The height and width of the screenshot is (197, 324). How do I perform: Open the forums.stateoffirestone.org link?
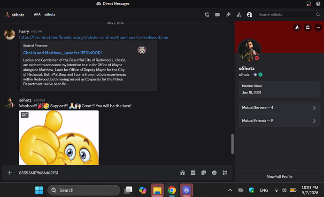(93, 37)
